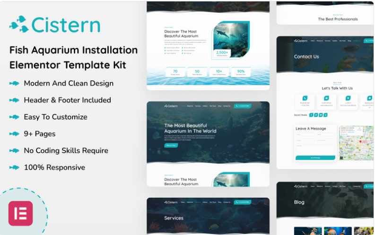Click 'Leave A Message' form heading
This screenshot has height=235, width=375.
[311, 129]
